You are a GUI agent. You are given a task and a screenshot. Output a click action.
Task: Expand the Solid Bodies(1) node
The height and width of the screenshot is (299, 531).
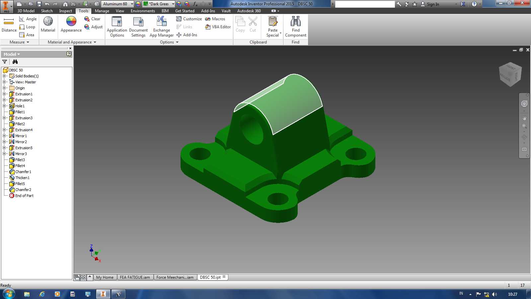[x=4, y=76]
